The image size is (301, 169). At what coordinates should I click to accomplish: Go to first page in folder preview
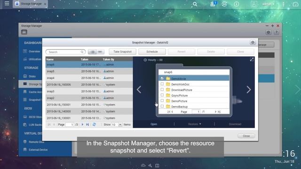click(x=168, y=112)
